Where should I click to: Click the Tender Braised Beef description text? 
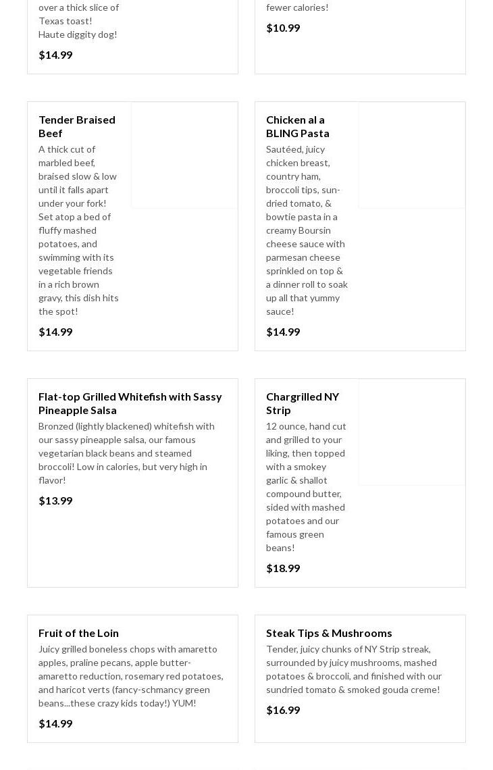pyautogui.click(x=78, y=230)
